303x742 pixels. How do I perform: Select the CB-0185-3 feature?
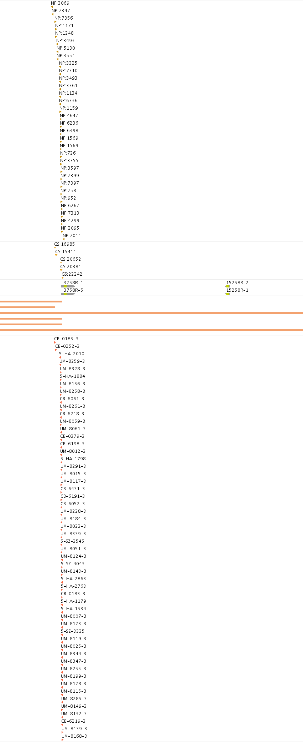(x=66, y=339)
